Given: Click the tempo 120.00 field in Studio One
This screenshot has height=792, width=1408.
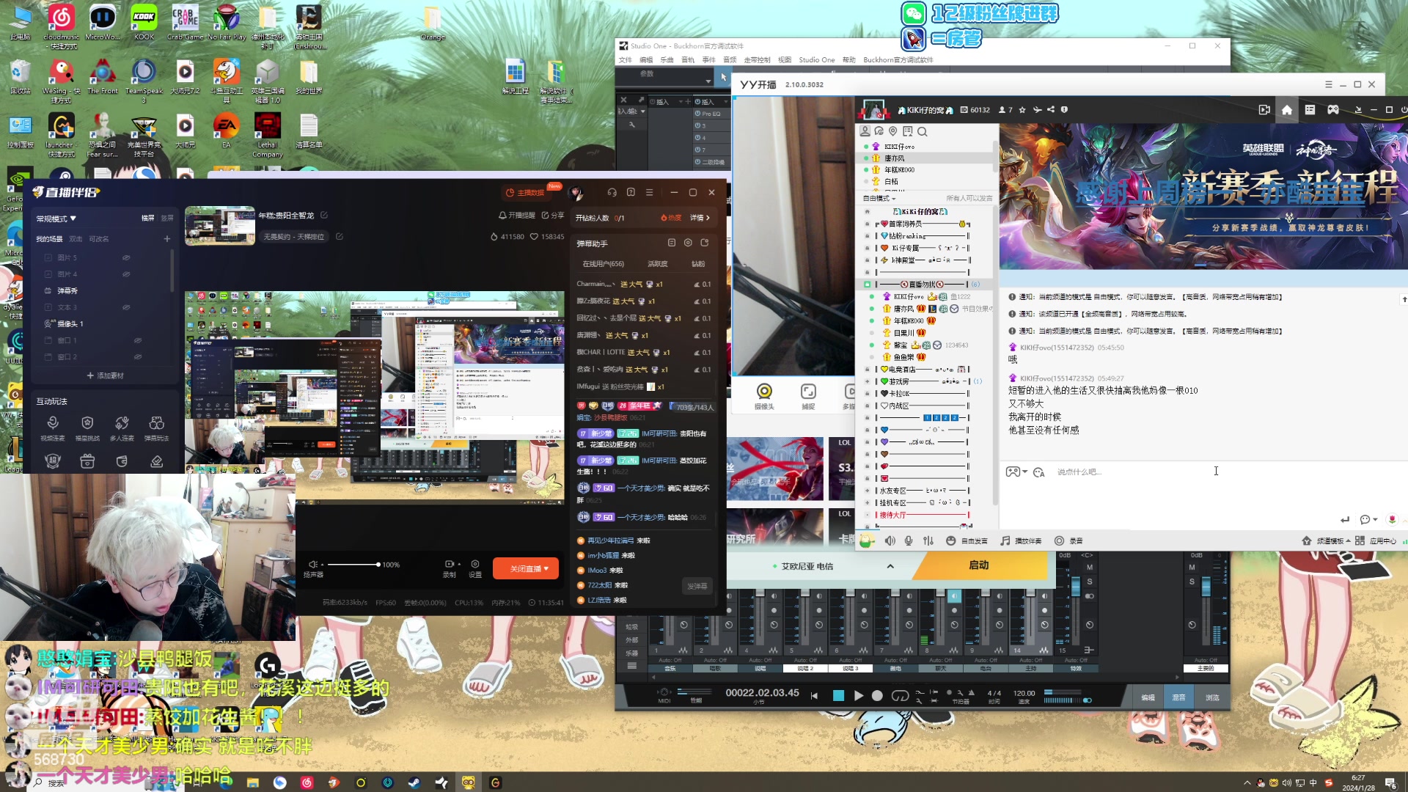Looking at the screenshot, I should 1024,693.
